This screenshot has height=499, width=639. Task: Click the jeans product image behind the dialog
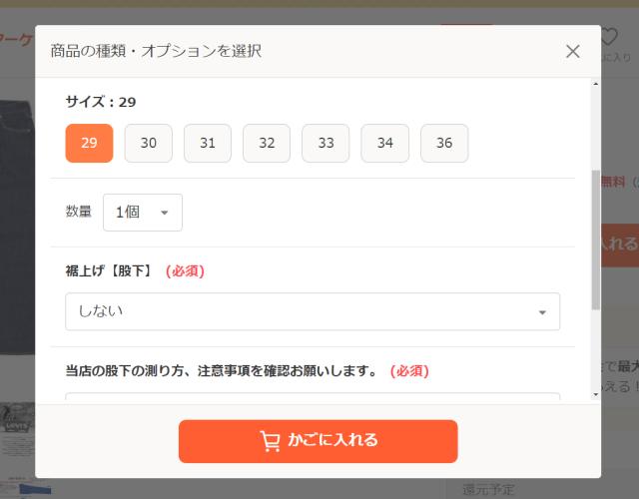point(17,230)
